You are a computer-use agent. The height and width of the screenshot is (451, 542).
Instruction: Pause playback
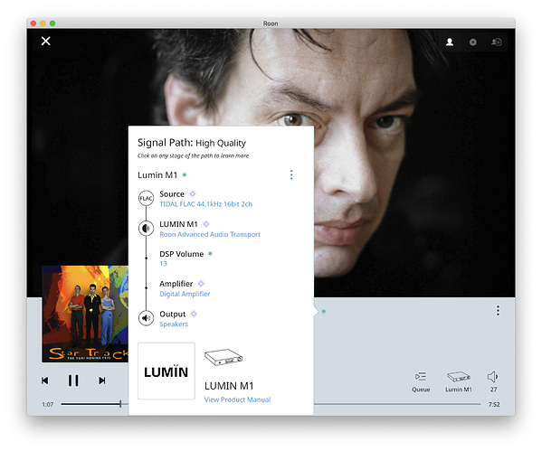(x=73, y=381)
